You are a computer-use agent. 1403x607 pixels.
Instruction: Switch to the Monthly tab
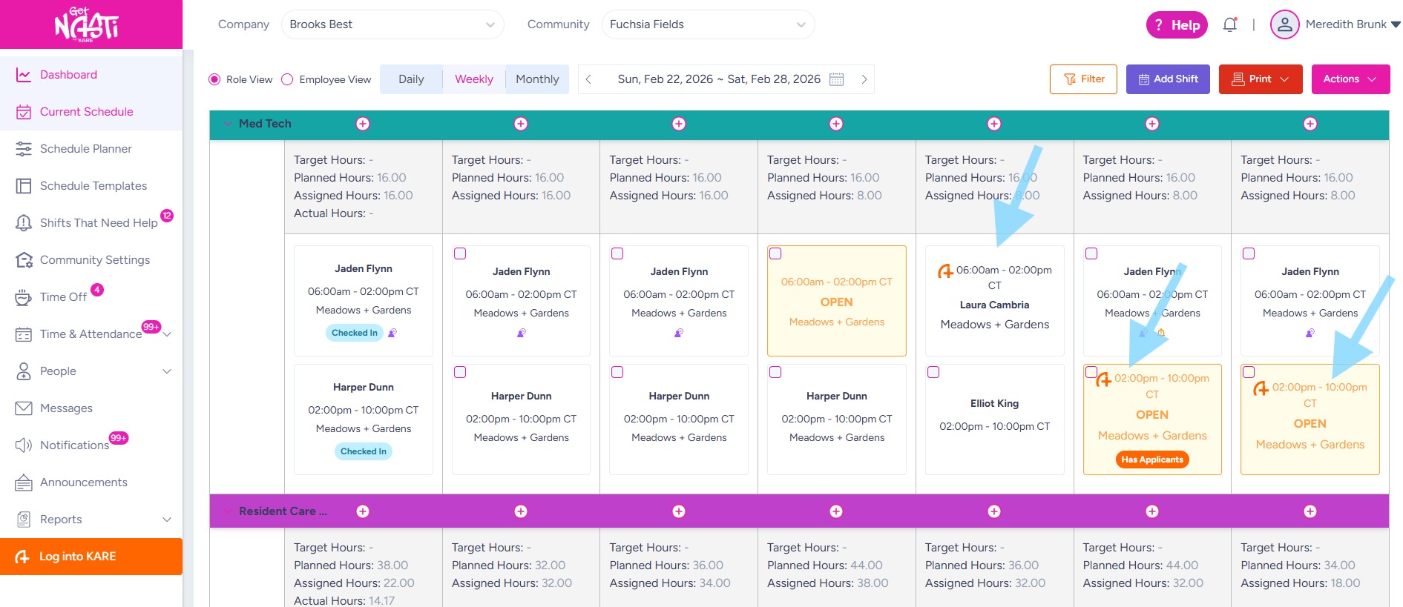coord(537,79)
